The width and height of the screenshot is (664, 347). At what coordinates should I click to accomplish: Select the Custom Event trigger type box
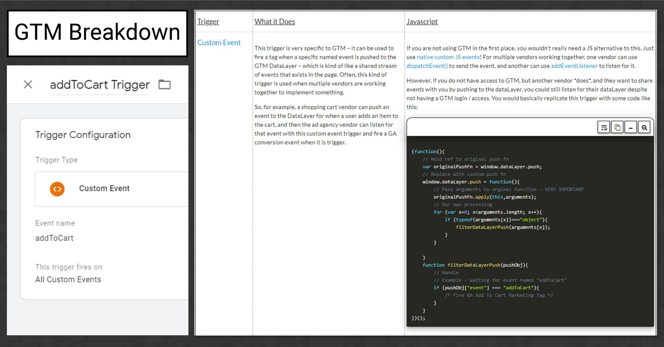pos(111,189)
